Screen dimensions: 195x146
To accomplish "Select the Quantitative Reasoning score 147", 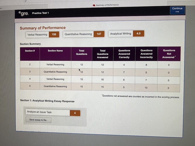I will tap(99, 34).
